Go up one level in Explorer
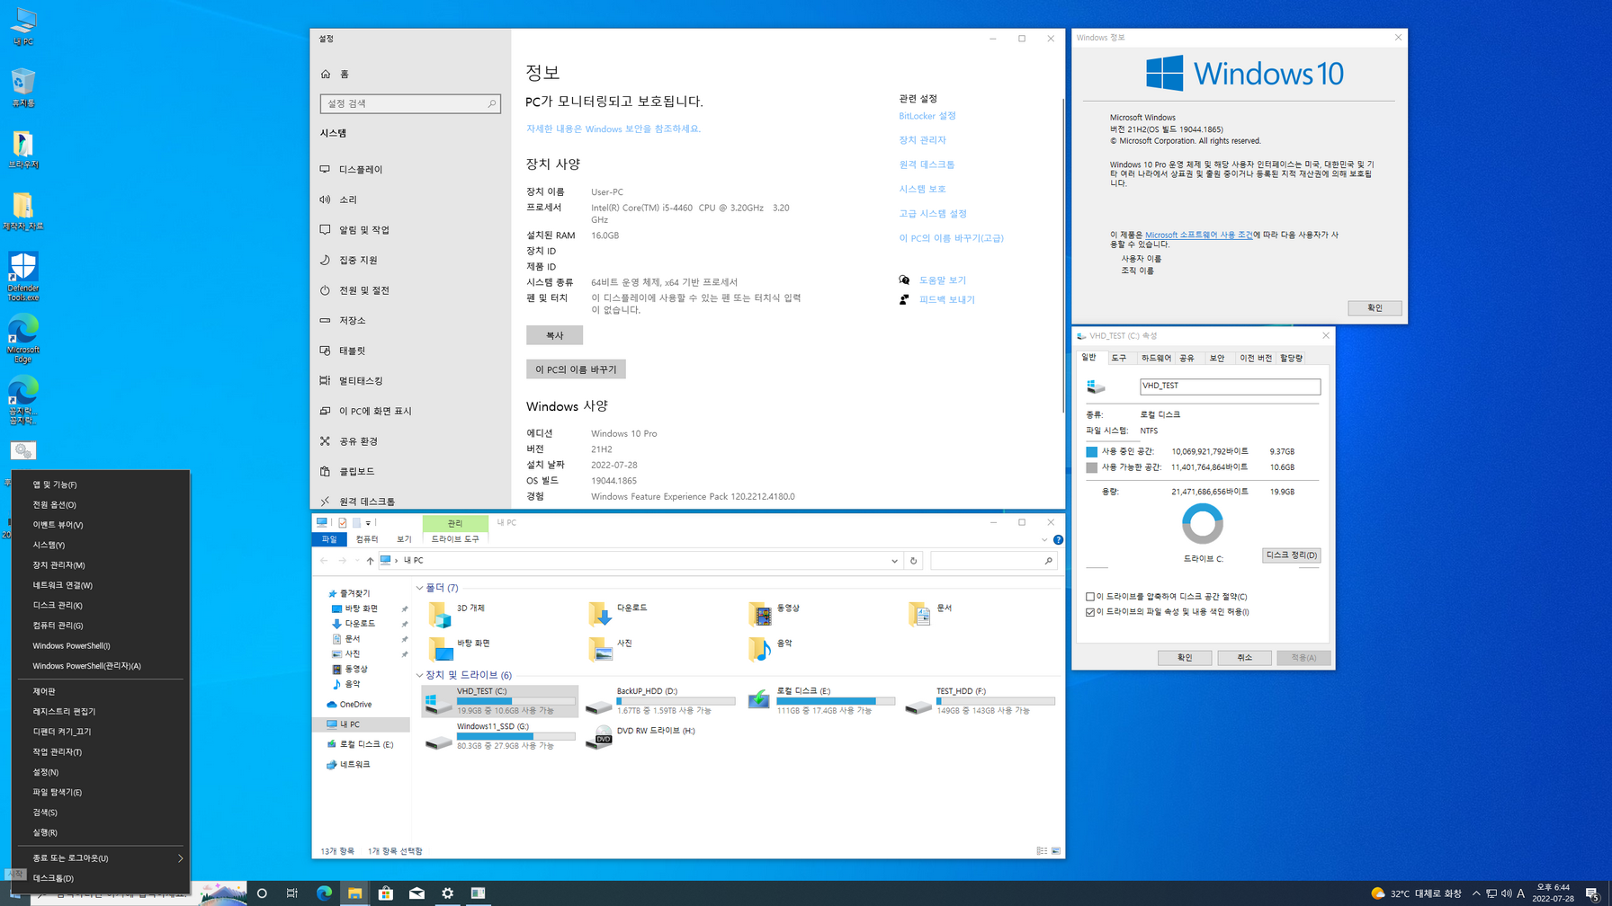Viewport: 1612px width, 906px height. [370, 561]
